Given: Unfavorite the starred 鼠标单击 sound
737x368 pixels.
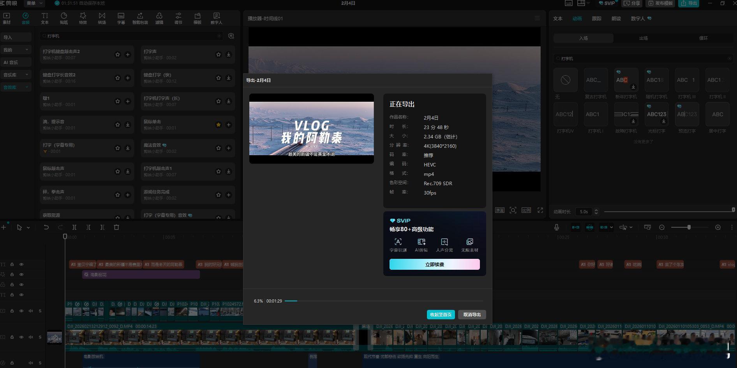Looking at the screenshot, I should pyautogui.click(x=219, y=125).
